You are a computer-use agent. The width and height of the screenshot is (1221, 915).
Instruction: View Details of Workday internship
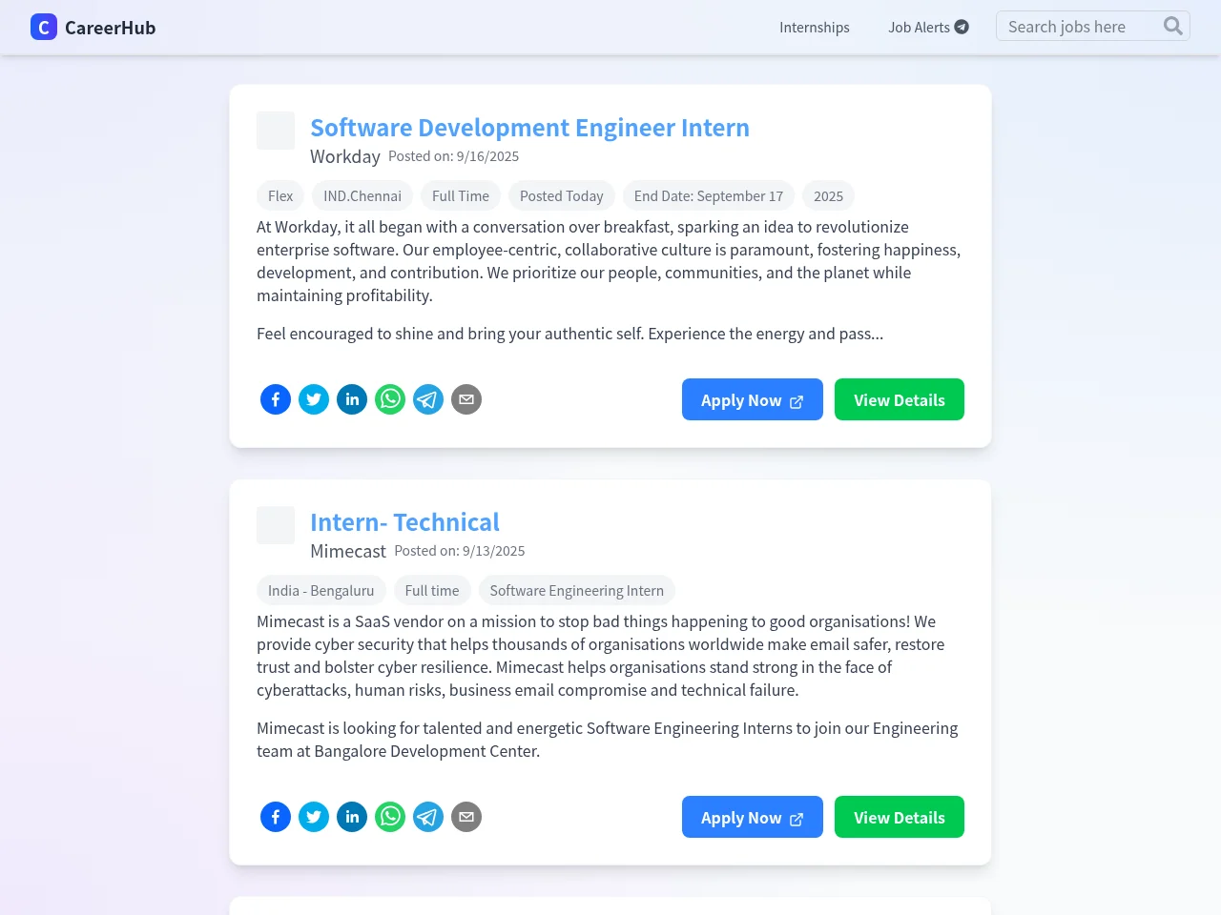(x=900, y=399)
